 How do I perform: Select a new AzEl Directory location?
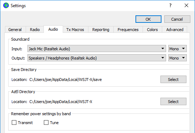pos(173,101)
